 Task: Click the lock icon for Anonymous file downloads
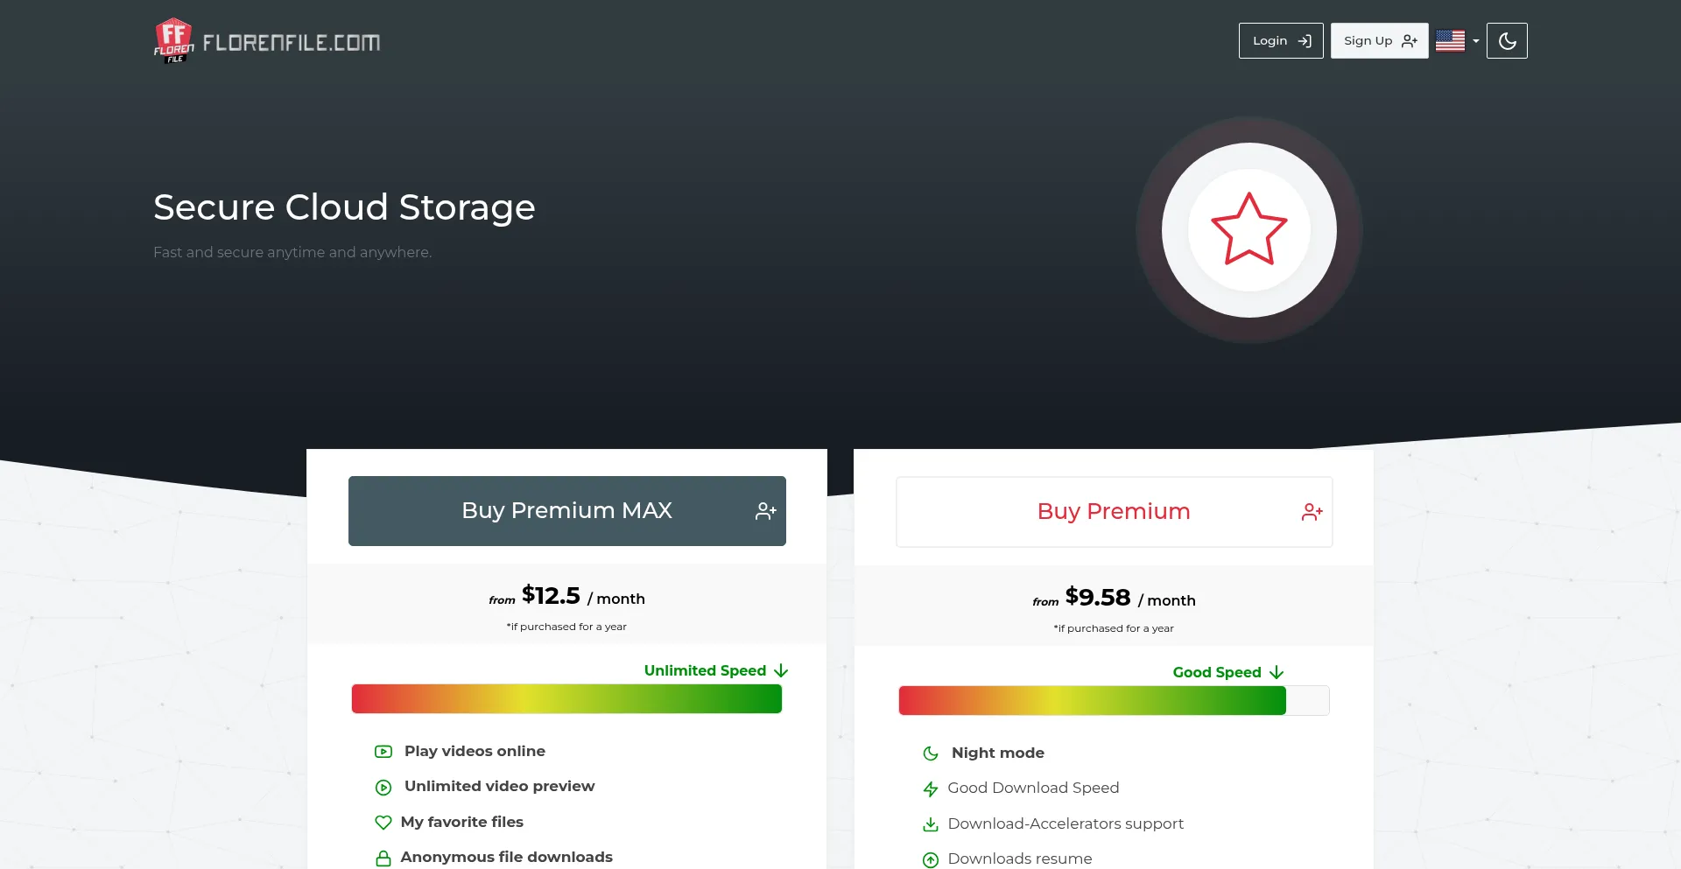(x=383, y=858)
